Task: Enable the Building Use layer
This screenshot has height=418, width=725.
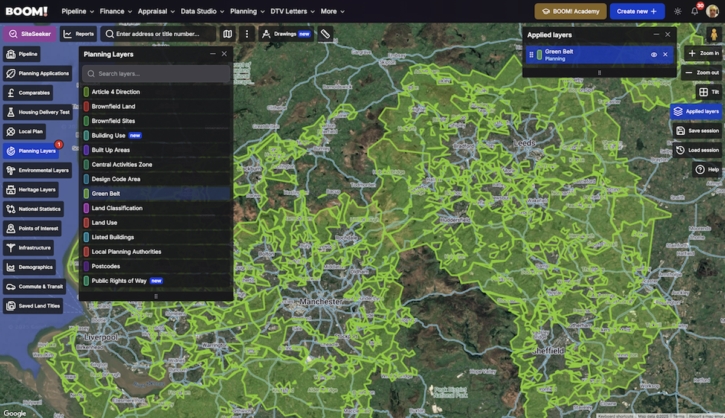Action: [x=156, y=135]
